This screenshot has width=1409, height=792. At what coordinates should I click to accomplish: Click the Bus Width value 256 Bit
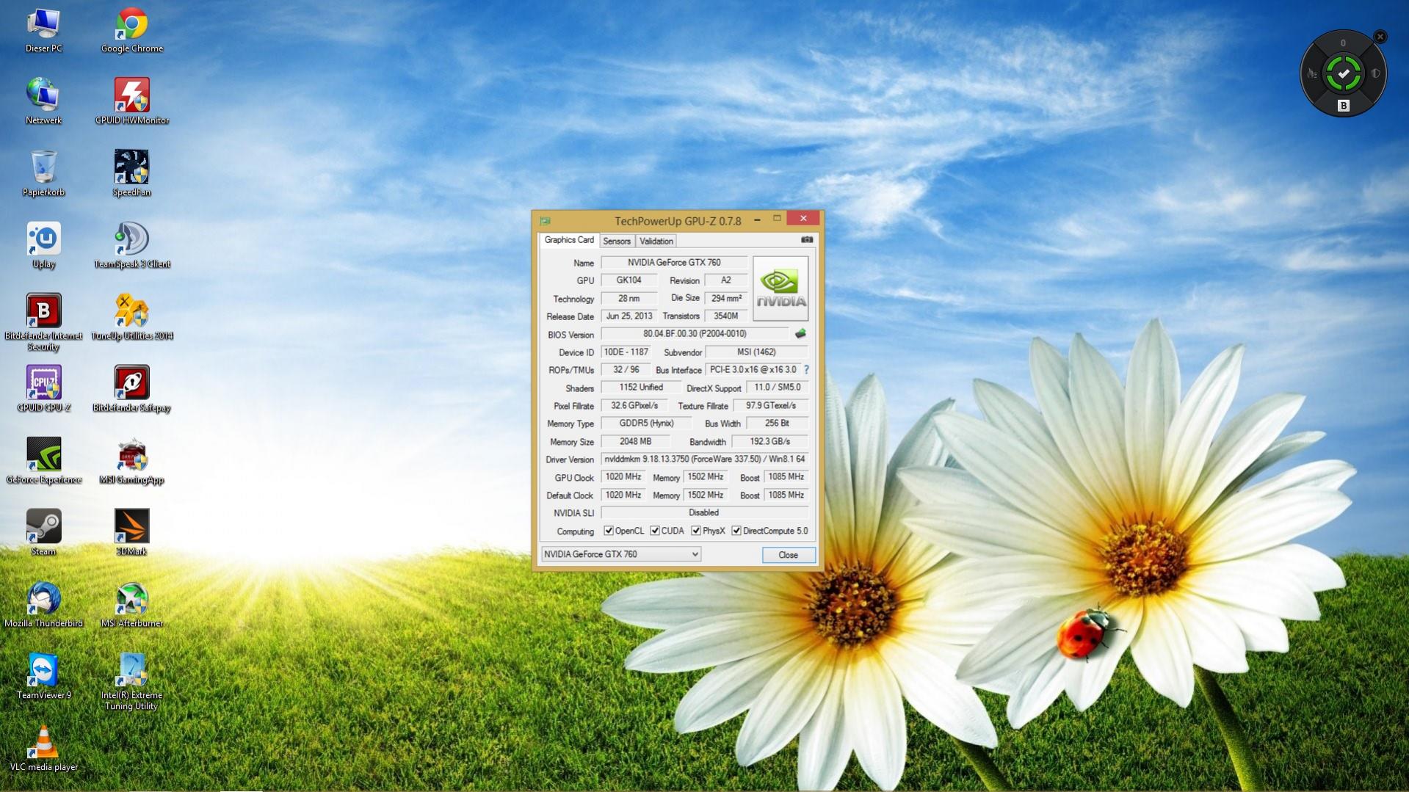(x=777, y=423)
